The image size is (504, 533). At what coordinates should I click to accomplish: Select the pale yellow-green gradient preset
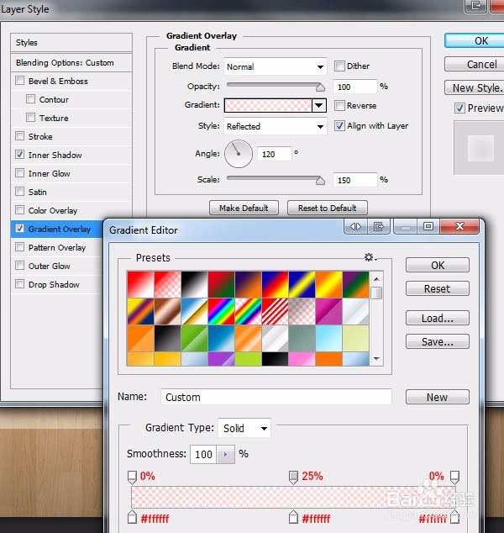pyautogui.click(x=355, y=338)
